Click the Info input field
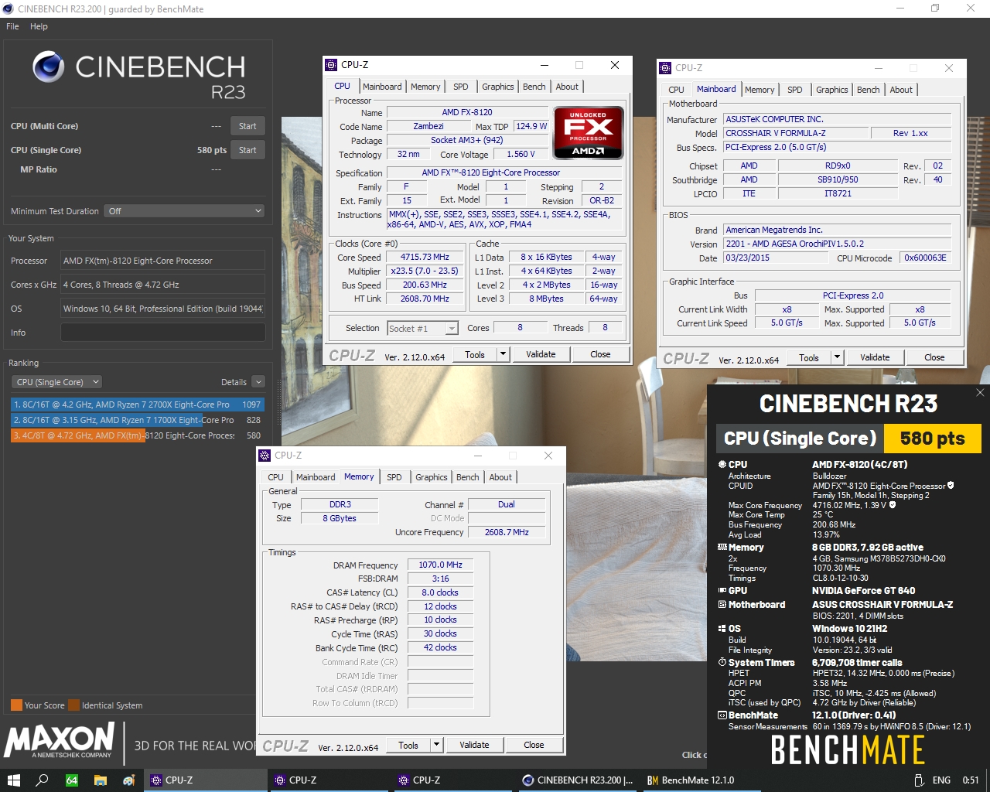 [163, 333]
